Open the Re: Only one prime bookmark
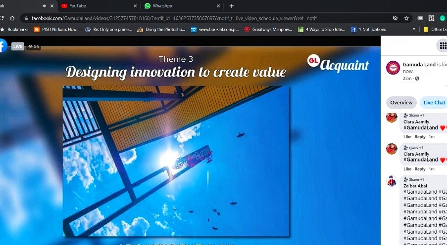 click(108, 29)
